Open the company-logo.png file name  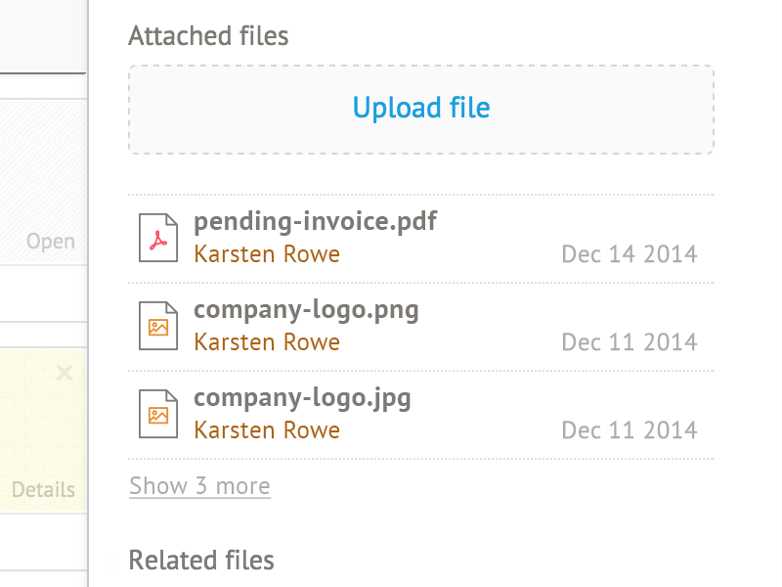[x=306, y=310]
